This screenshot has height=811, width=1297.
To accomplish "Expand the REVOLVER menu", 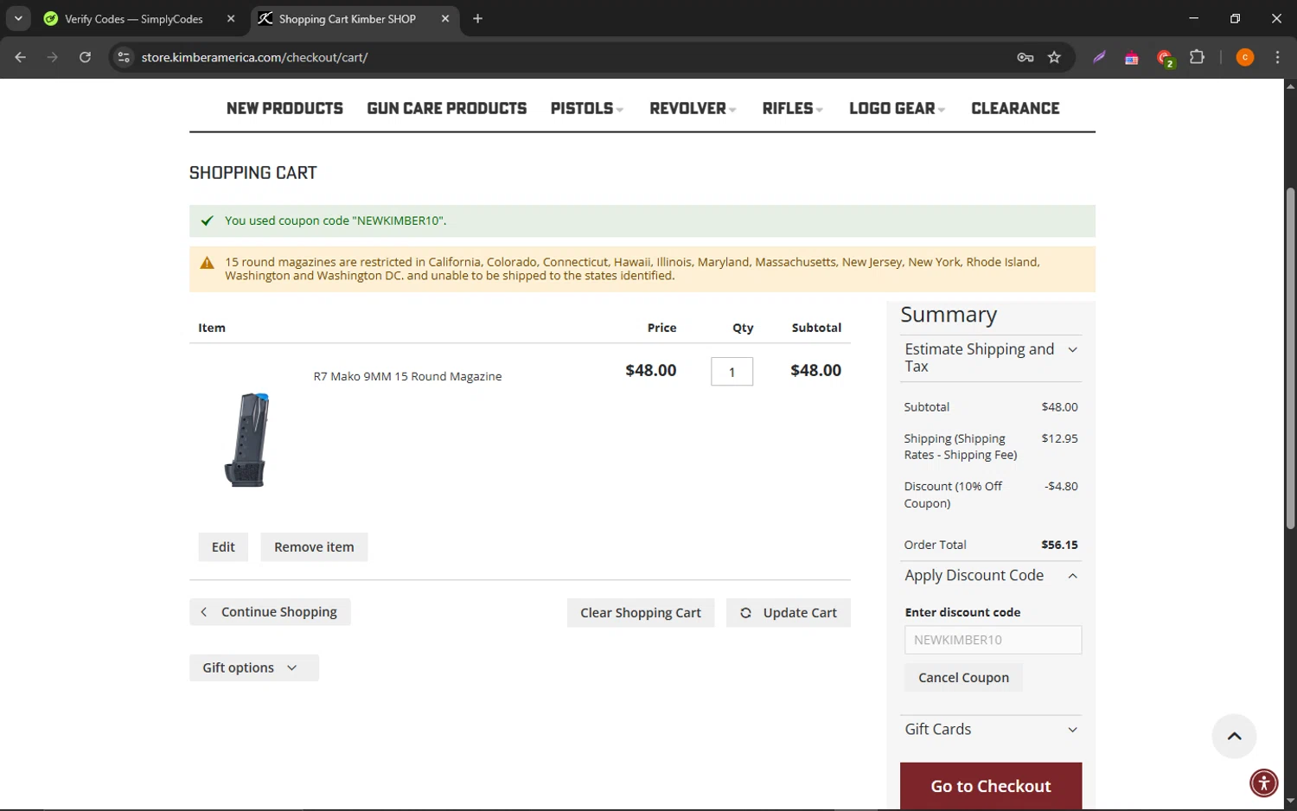I will (693, 108).
